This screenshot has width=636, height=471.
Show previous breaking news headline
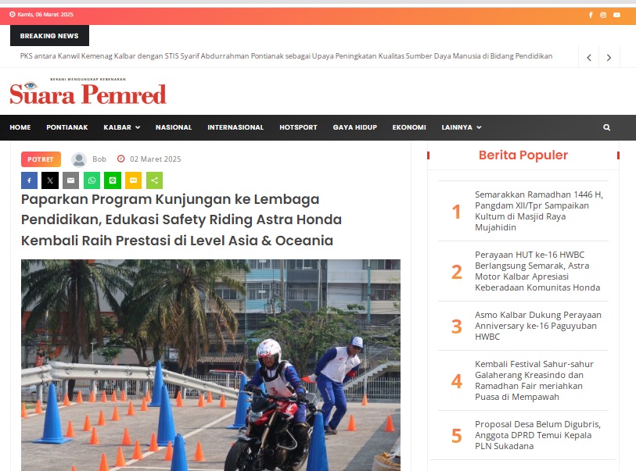coord(589,58)
